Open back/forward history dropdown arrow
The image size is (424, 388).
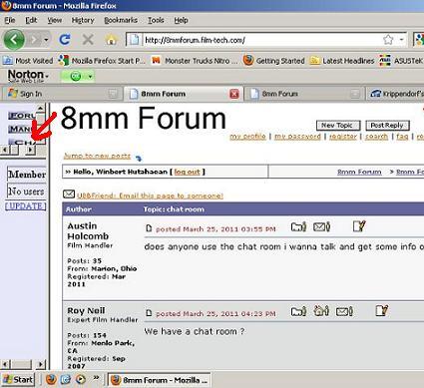click(46, 40)
